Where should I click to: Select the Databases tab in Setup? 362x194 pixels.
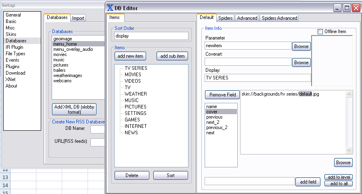pyautogui.click(x=57, y=17)
